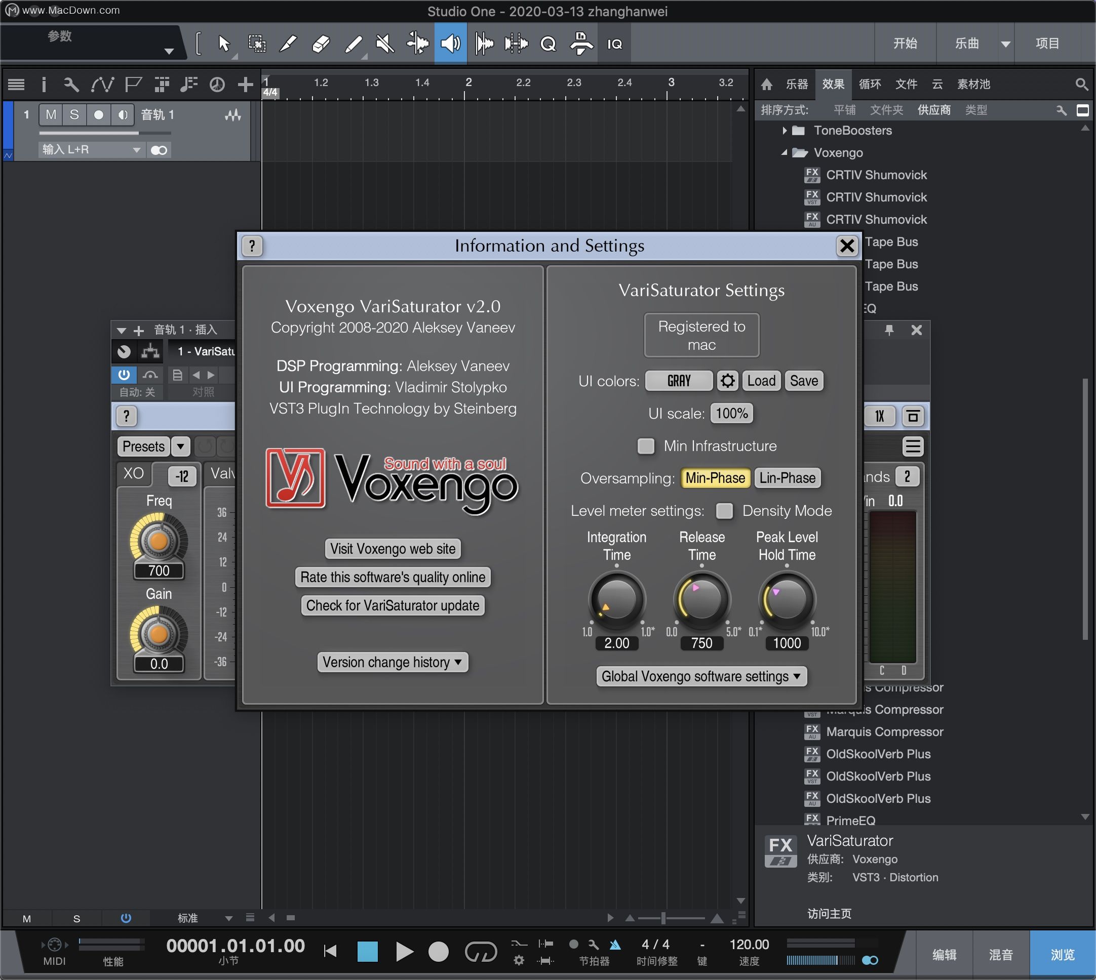Screen dimensions: 1096x980
Task: Click Integration Time knob
Action: [x=616, y=599]
